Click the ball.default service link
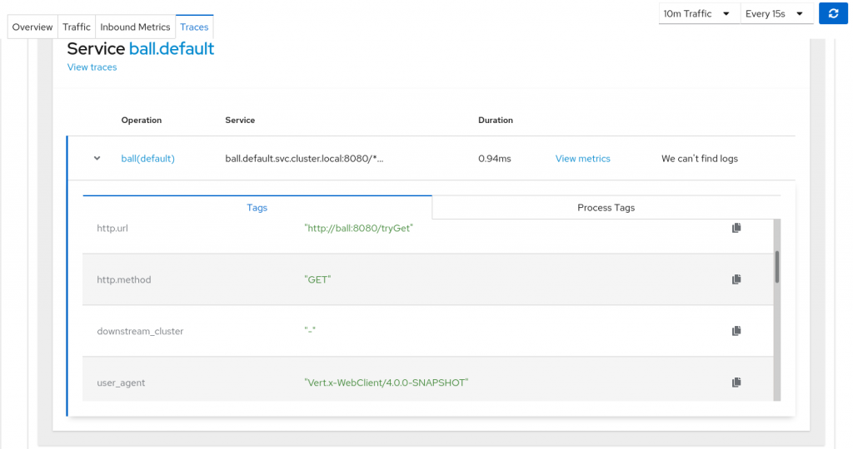Viewport: 853px width, 449px height. coord(172,48)
